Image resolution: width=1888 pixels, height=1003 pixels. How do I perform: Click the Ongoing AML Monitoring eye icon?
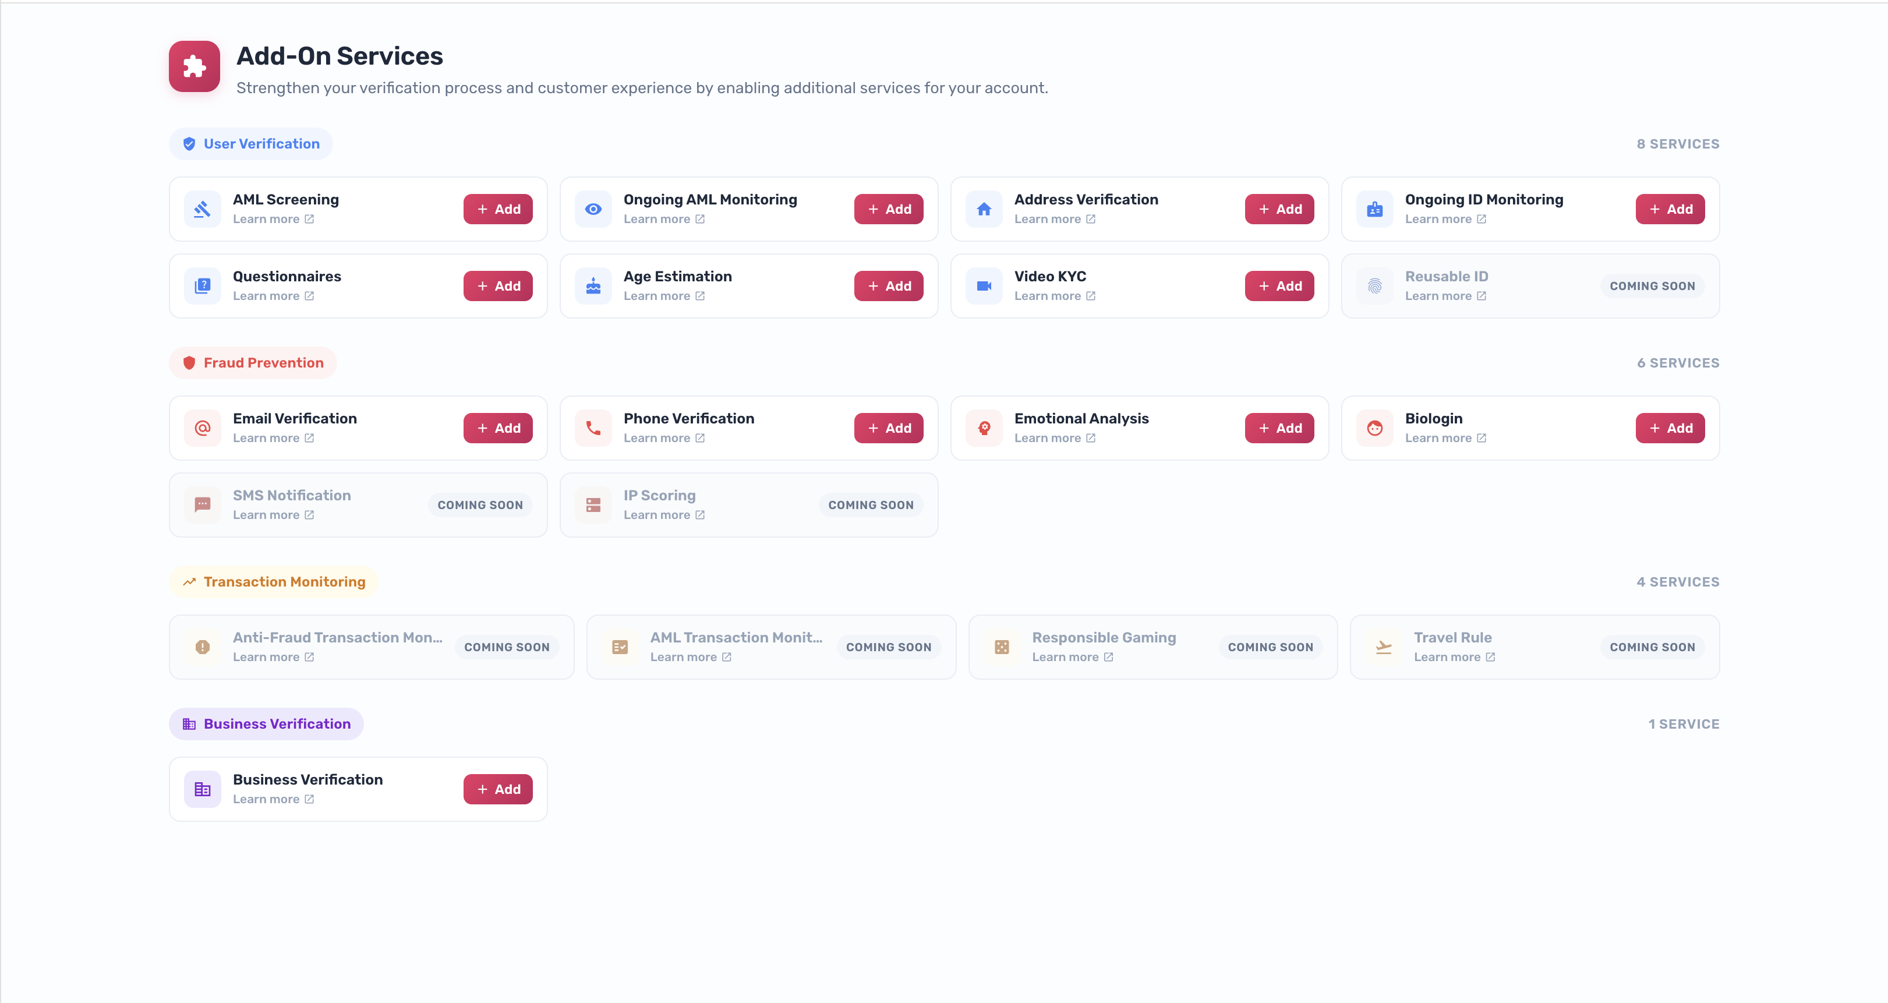[593, 209]
